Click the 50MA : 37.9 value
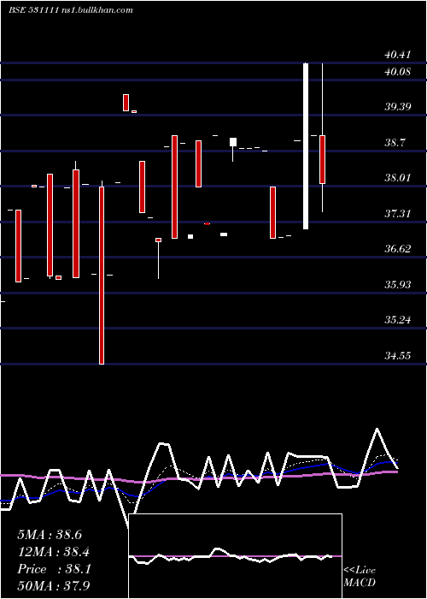Screen dimensions: 427x599 tap(54, 585)
